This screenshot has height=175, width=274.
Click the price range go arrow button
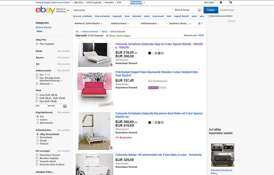[65, 106]
